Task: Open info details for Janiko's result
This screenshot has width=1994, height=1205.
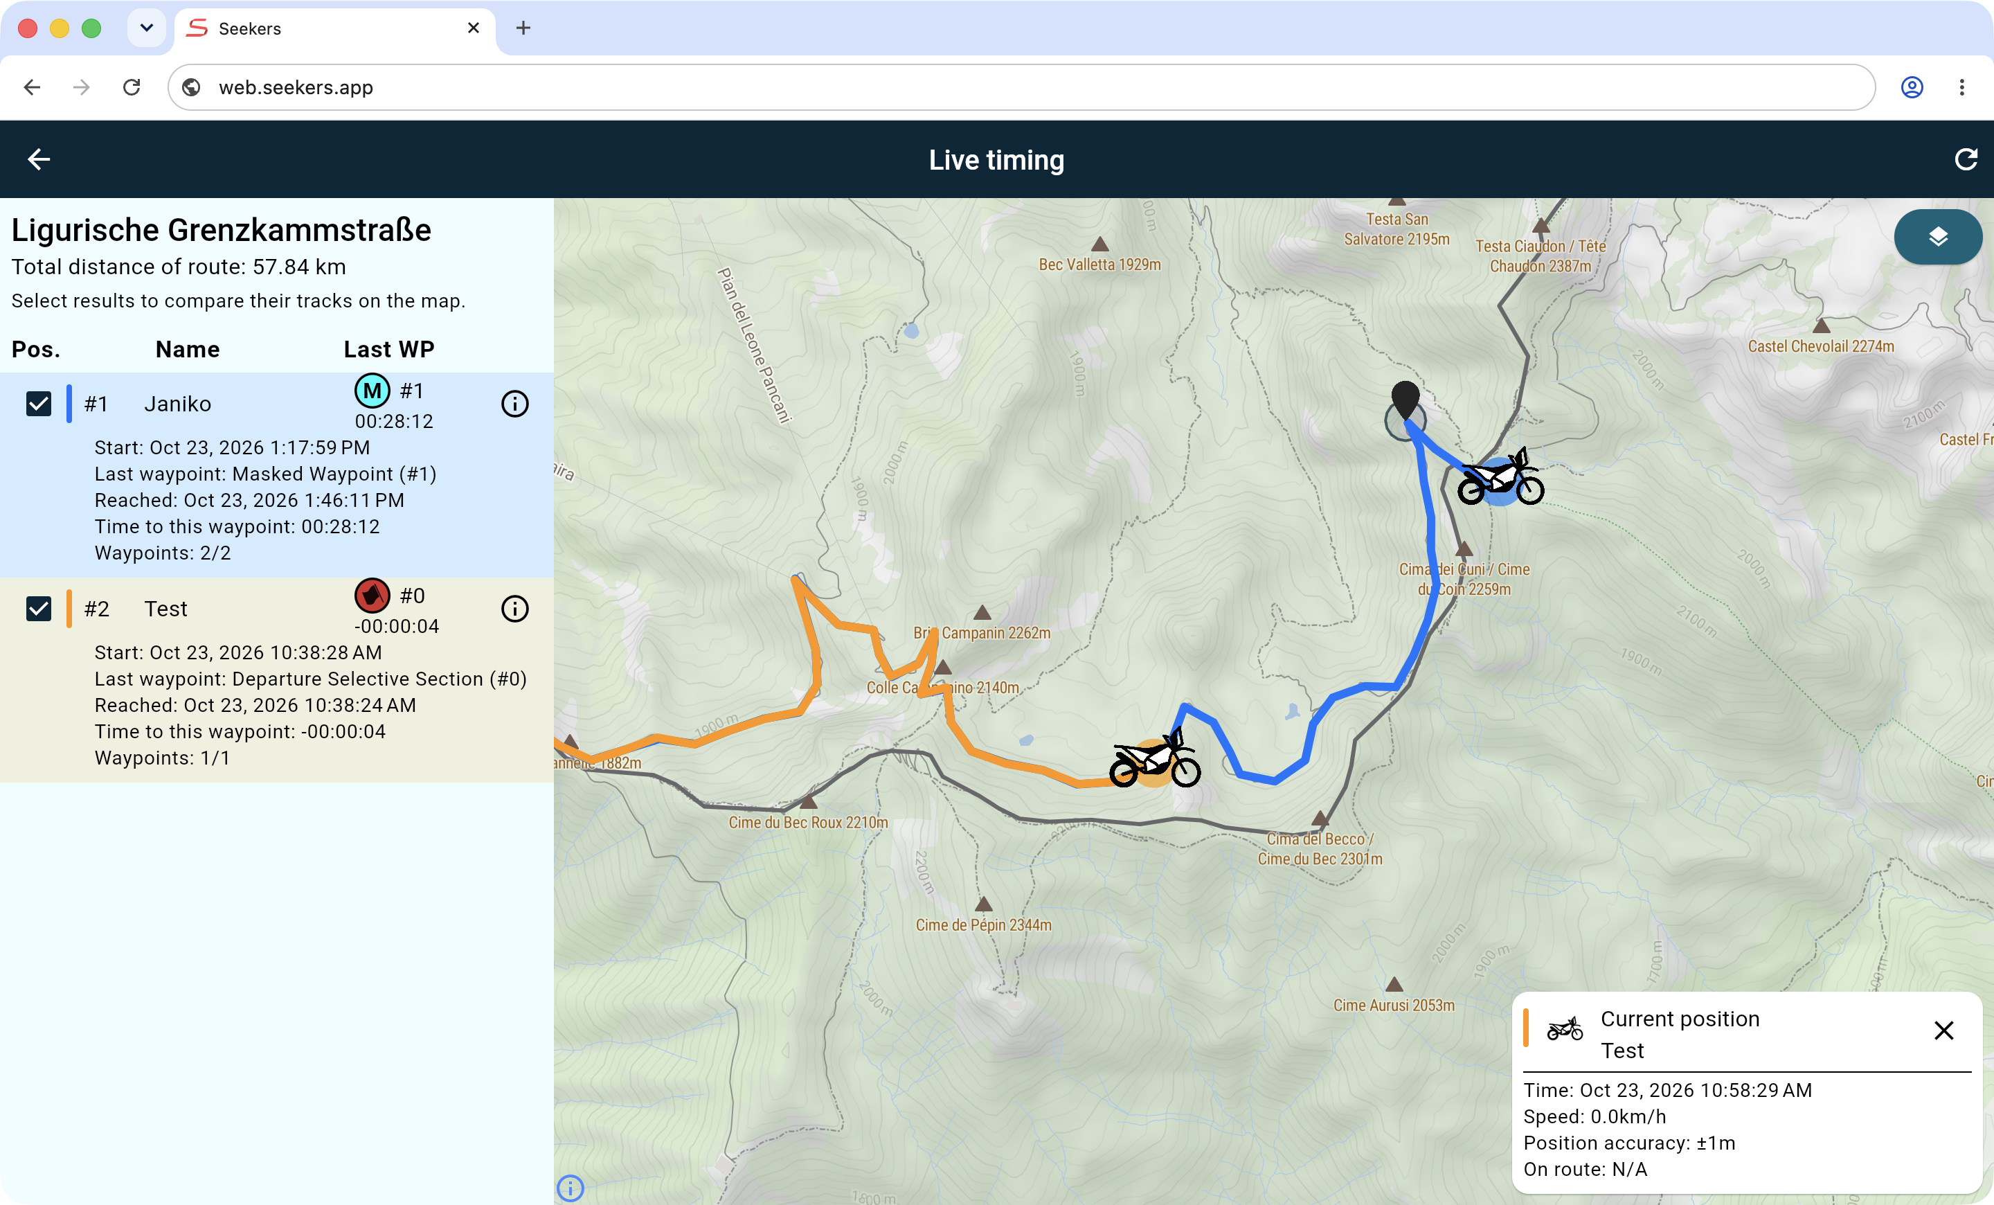Action: click(514, 404)
